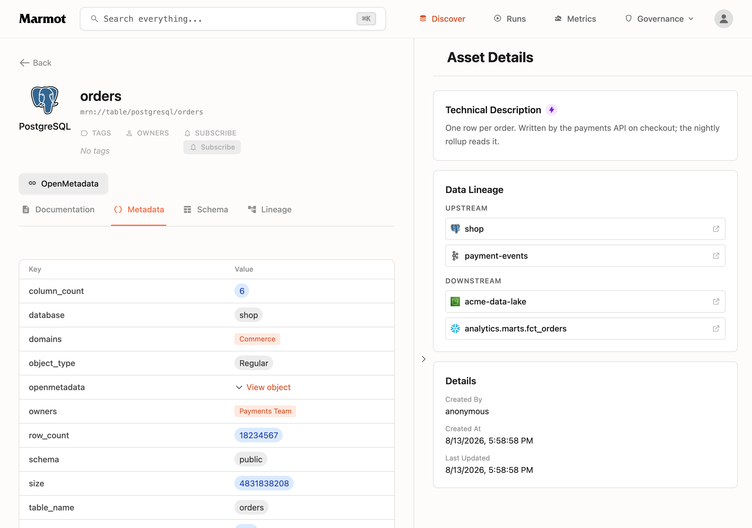Open the analytics.marts.fct_orders downstream asset
This screenshot has height=528, width=752.
click(x=585, y=329)
